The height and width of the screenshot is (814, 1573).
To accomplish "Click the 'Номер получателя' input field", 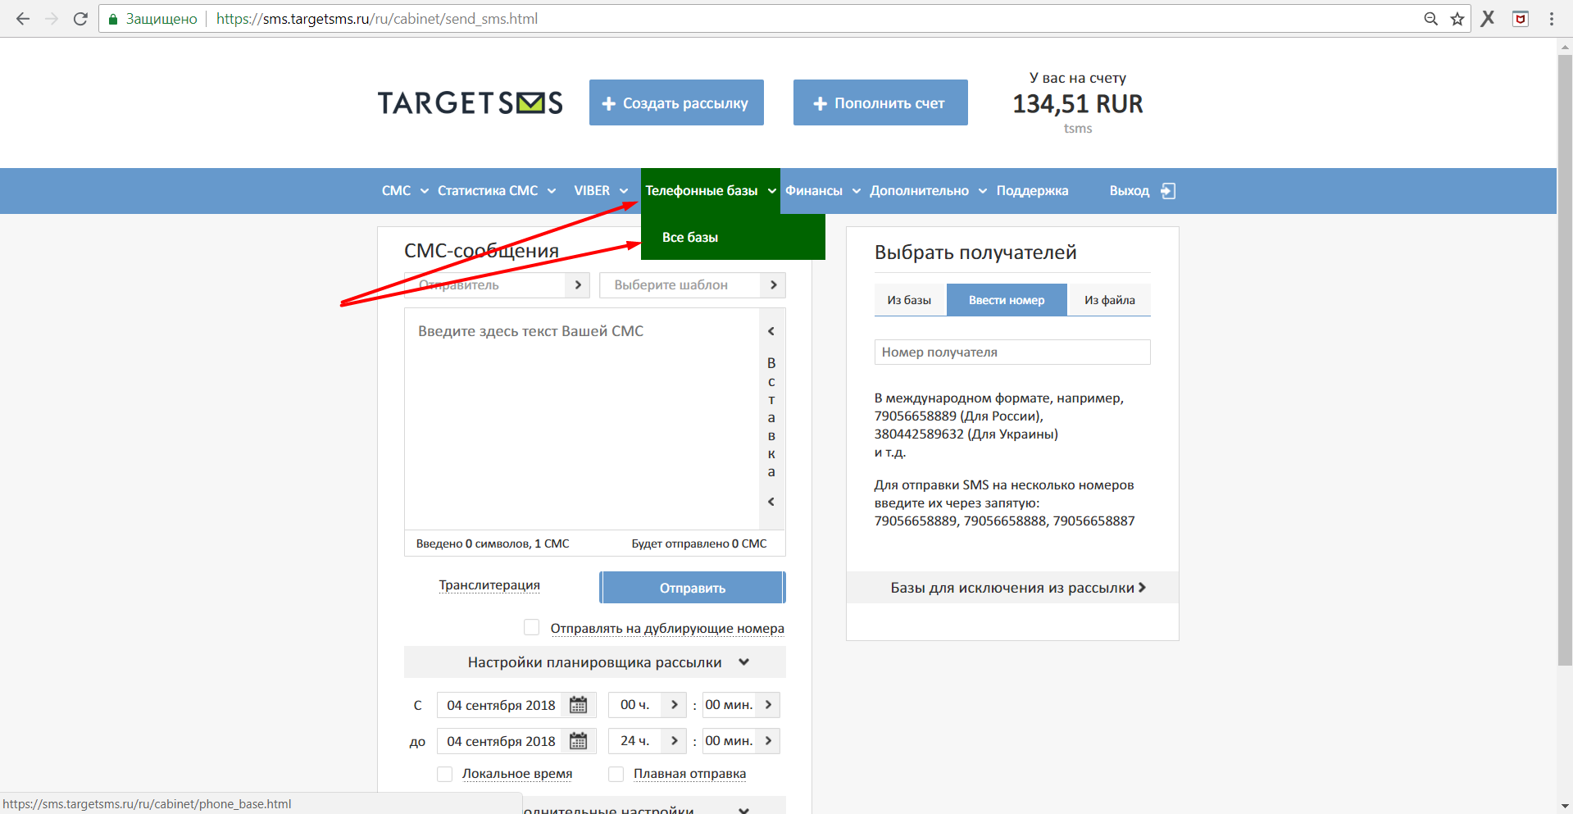I will [x=1012, y=352].
